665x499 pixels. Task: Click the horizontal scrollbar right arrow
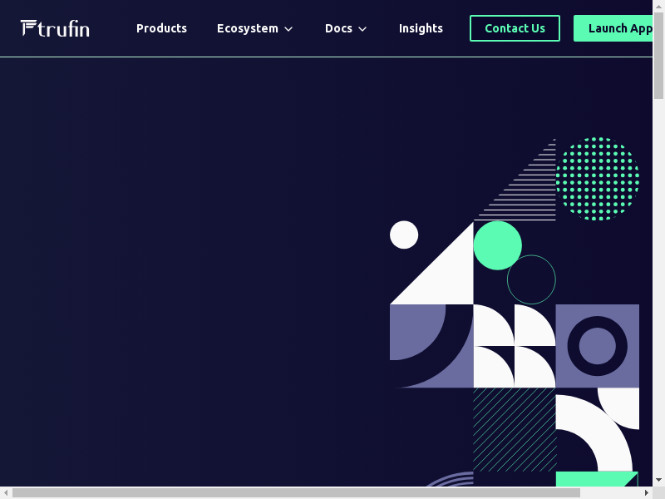(x=646, y=492)
